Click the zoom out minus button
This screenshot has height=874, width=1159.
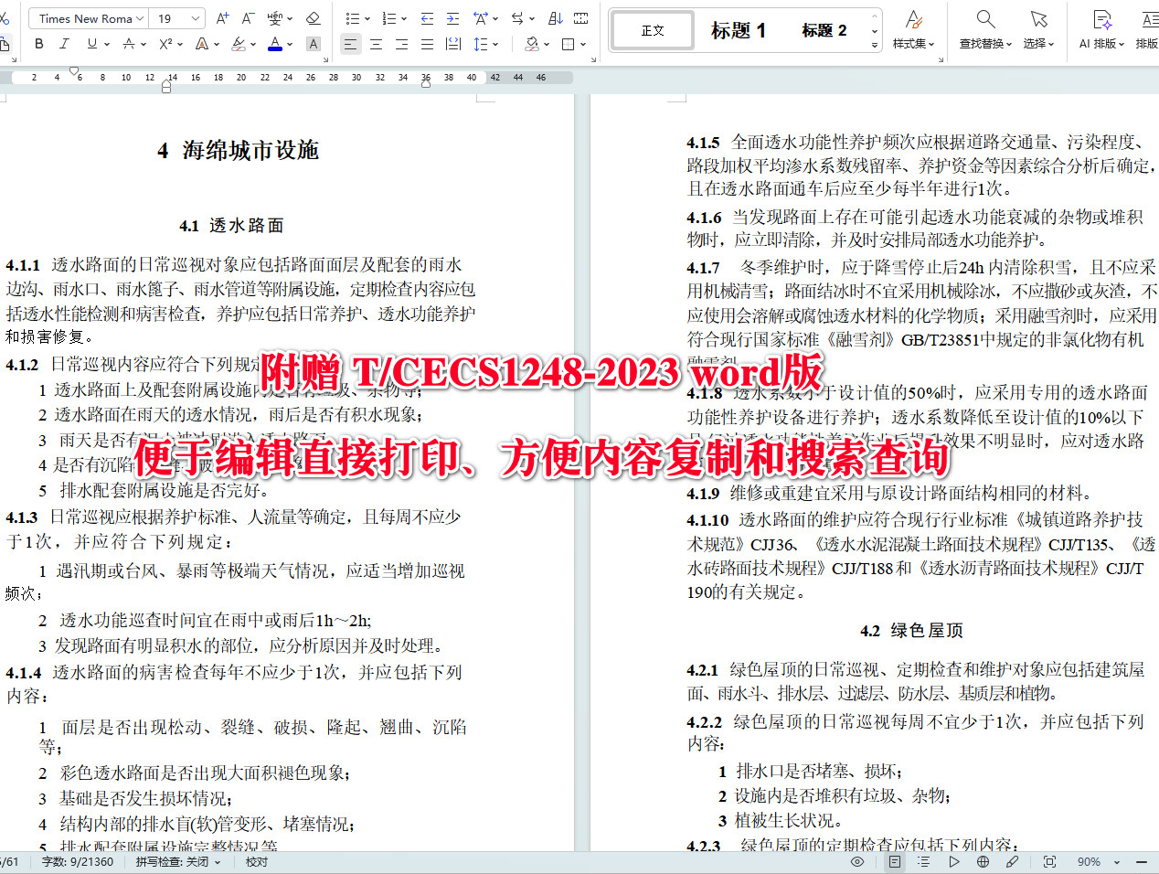(1141, 861)
